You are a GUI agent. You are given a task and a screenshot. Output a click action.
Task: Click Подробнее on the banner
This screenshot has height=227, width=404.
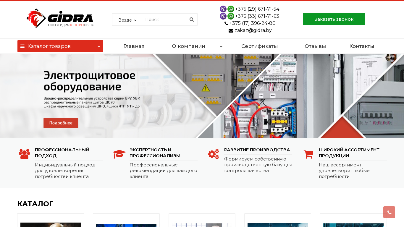(61, 123)
